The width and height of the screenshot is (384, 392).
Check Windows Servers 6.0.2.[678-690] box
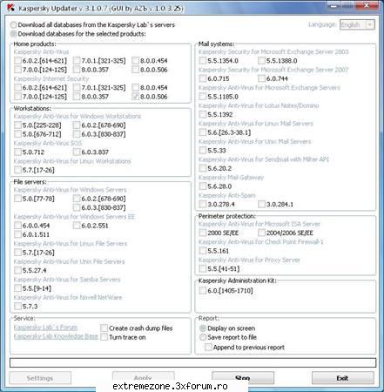click(77, 199)
